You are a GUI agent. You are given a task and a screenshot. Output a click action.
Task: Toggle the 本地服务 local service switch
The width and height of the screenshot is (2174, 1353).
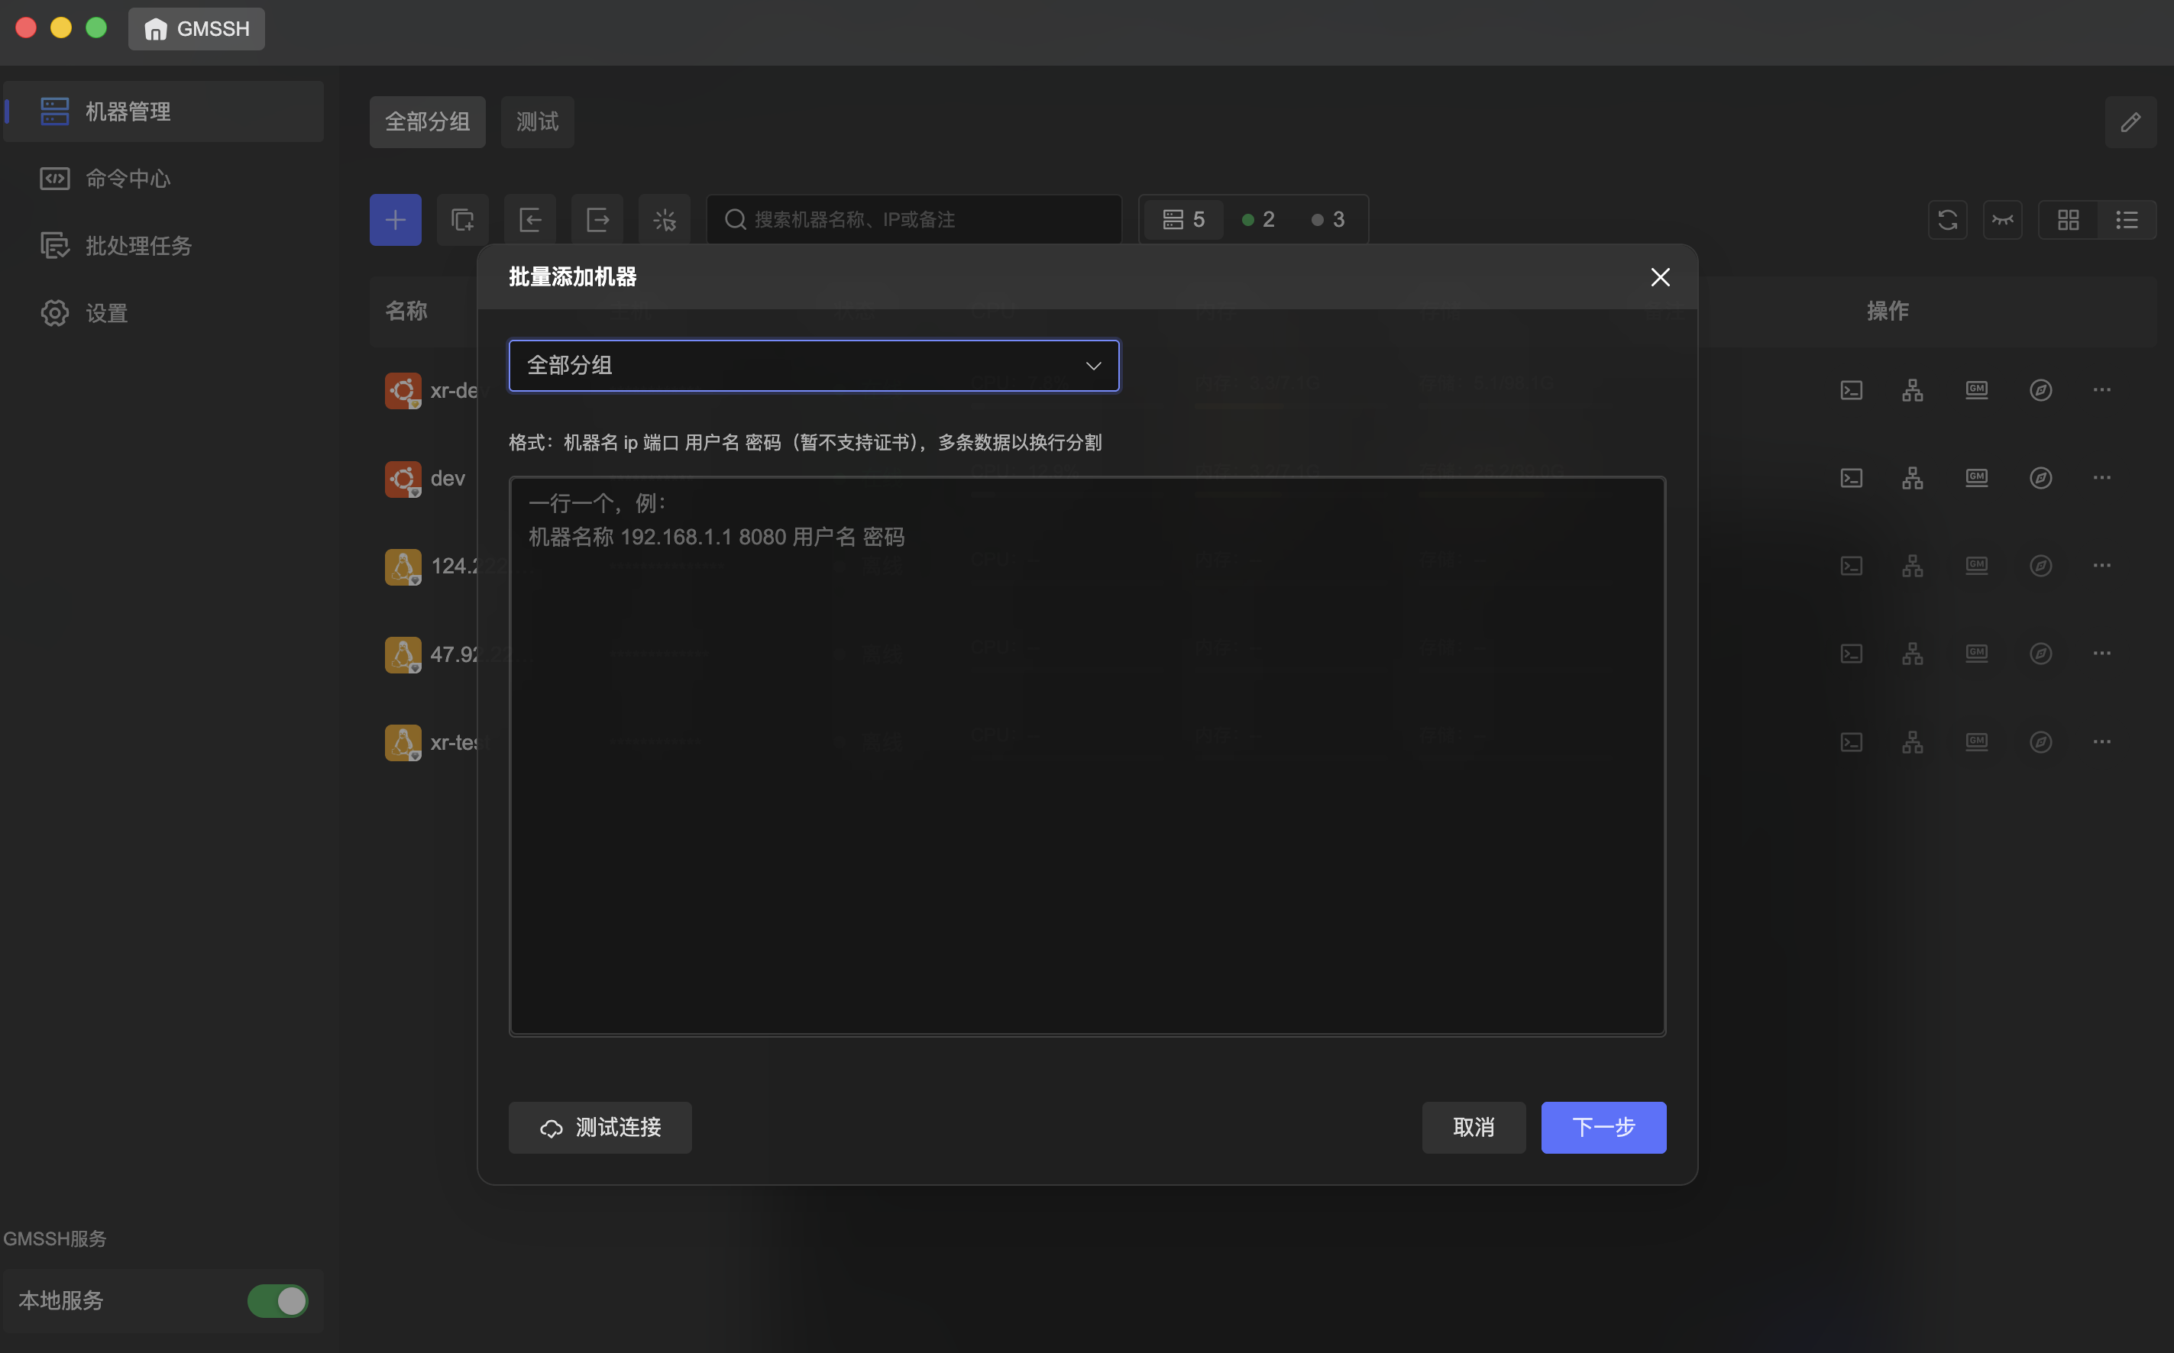(277, 1300)
